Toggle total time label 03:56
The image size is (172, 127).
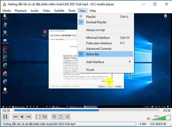(x=167, y=110)
